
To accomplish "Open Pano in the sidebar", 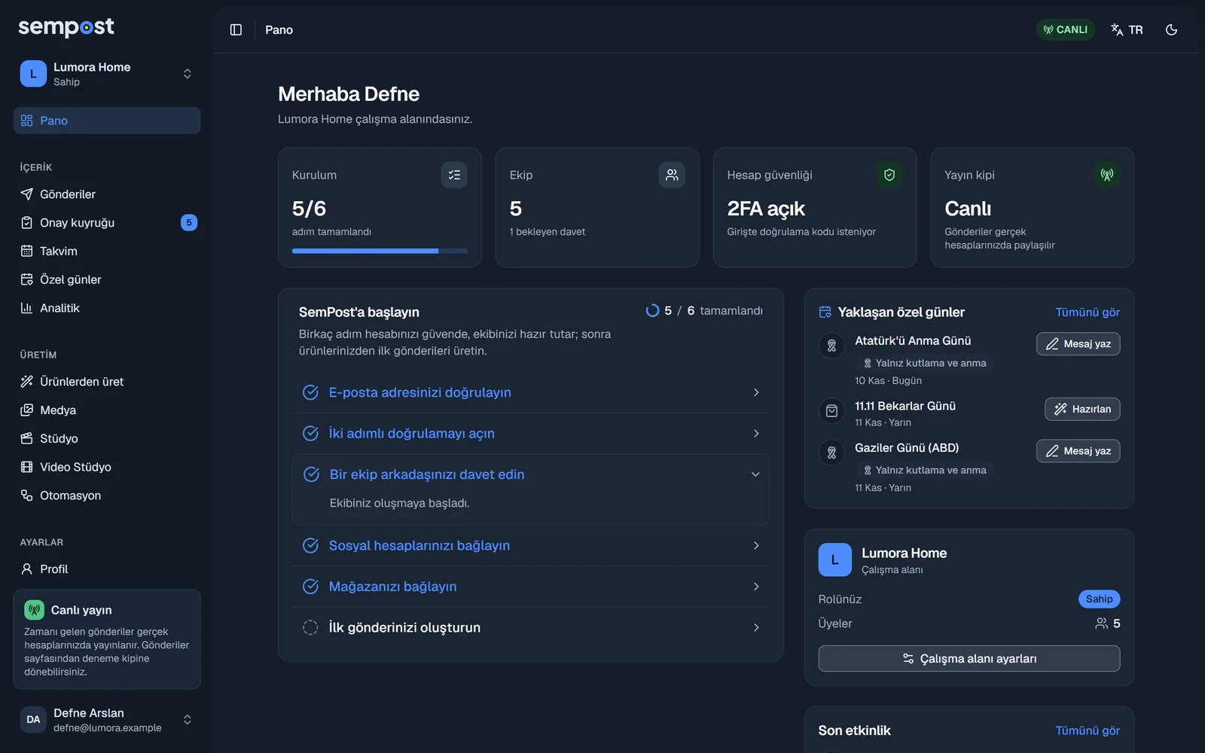I will click(107, 120).
